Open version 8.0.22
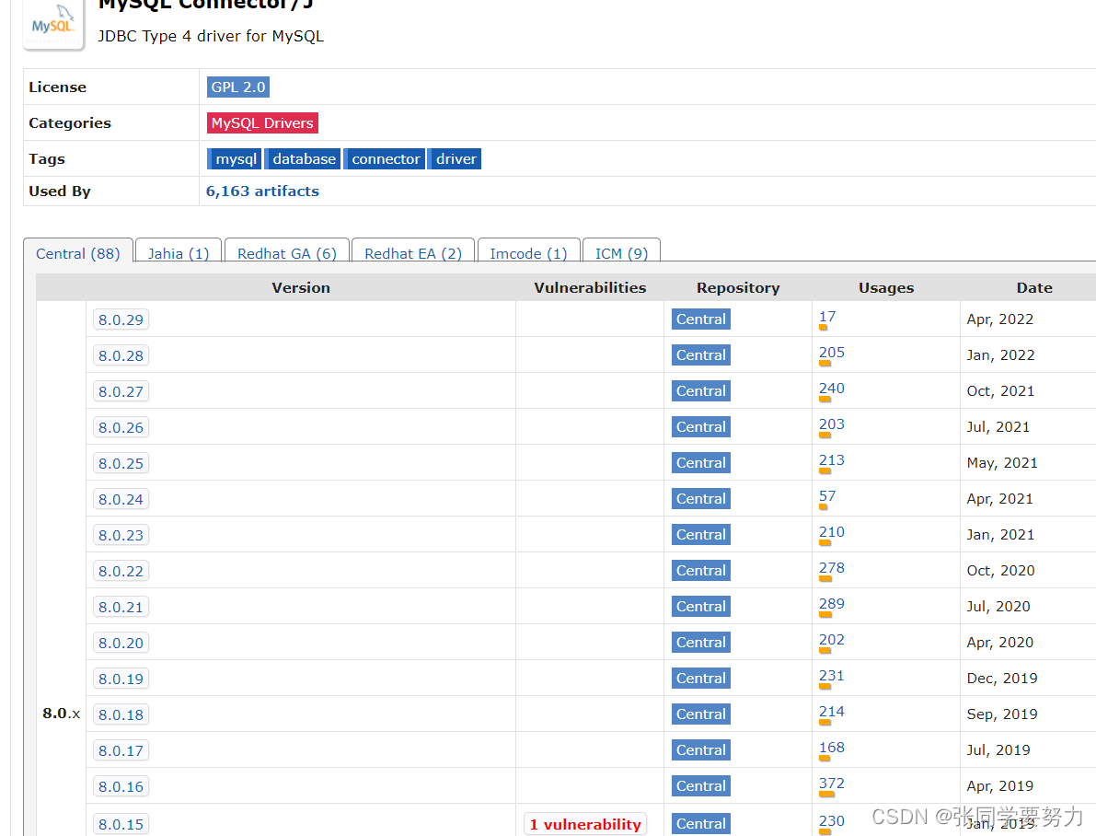This screenshot has width=1096, height=836. pos(121,571)
